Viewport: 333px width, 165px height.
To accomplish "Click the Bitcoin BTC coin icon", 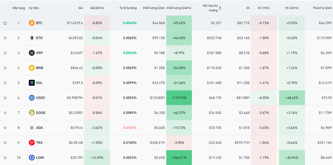I will point(32,23).
